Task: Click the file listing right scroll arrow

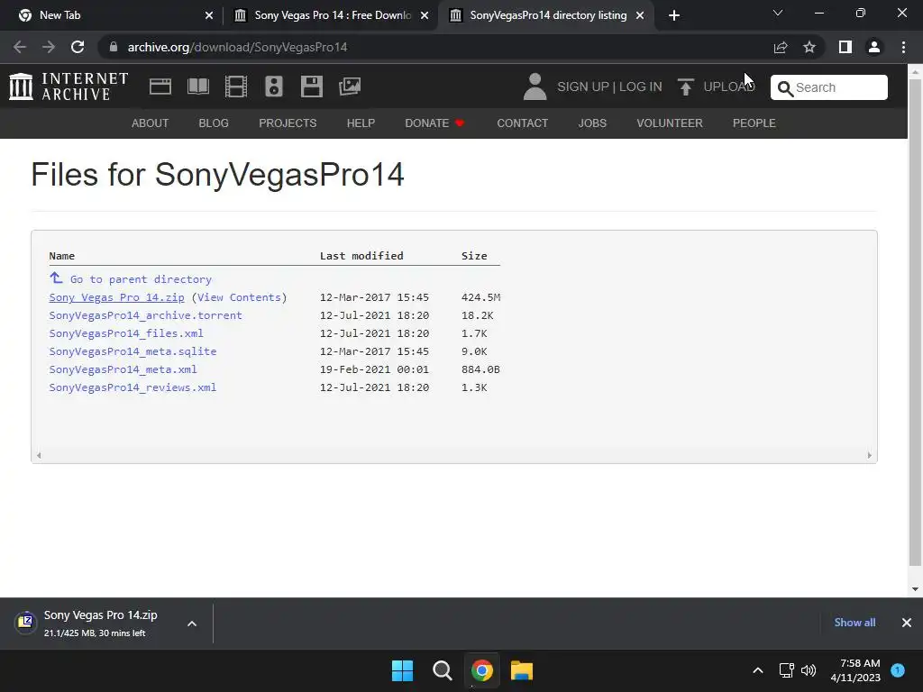Action: click(x=870, y=455)
